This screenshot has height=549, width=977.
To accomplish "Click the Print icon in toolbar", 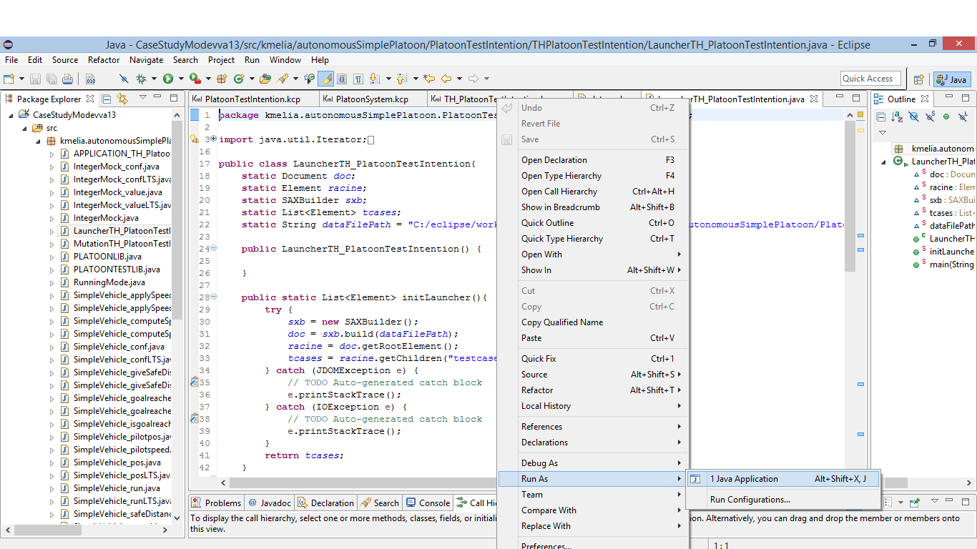I will click(x=67, y=79).
